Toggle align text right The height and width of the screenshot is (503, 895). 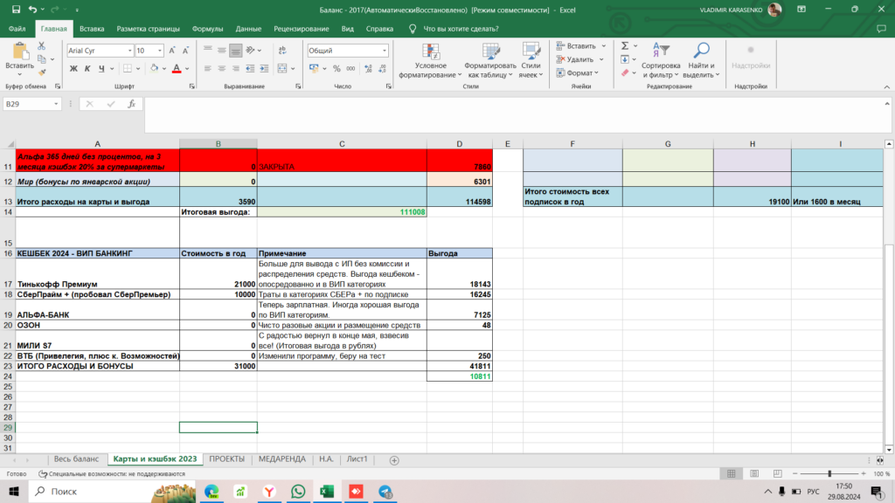(x=236, y=68)
